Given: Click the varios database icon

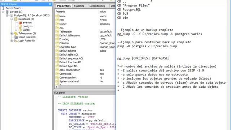Looking at the screenshot, I should 20,30.
